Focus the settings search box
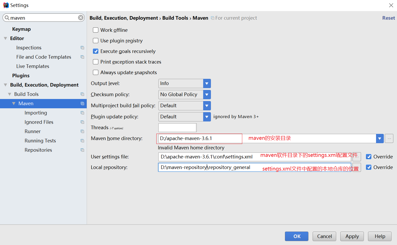Screen dimensions: 397x245 (43, 18)
